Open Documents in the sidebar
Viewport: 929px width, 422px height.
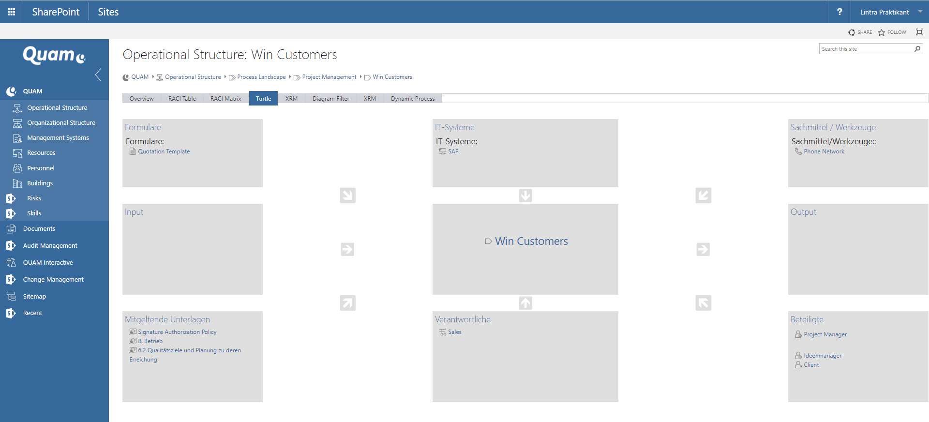coord(39,229)
